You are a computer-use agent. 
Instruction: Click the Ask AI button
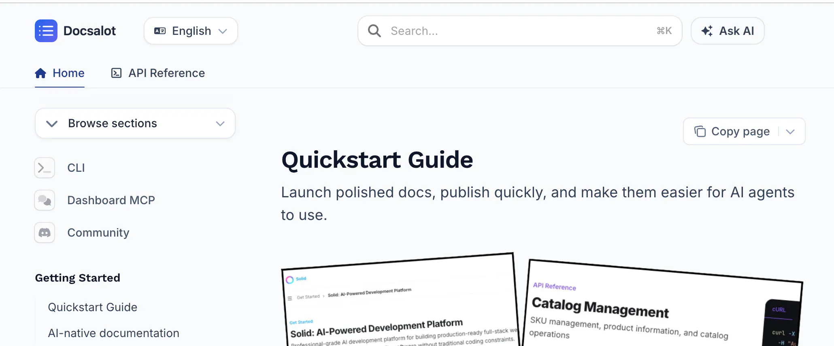click(728, 31)
